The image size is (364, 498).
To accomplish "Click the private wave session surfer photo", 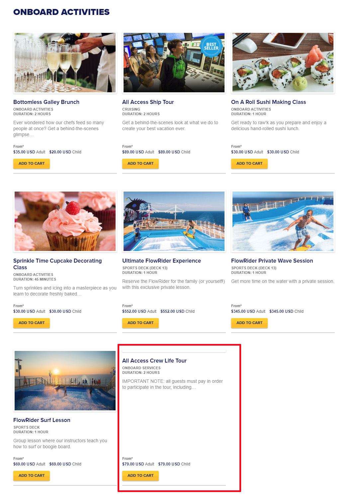I will pos(283,221).
